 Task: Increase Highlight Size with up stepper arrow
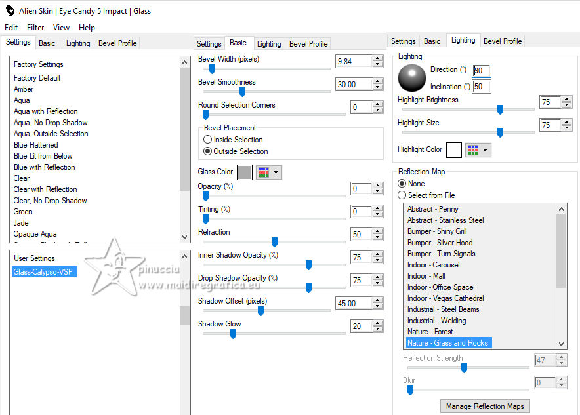567,122
